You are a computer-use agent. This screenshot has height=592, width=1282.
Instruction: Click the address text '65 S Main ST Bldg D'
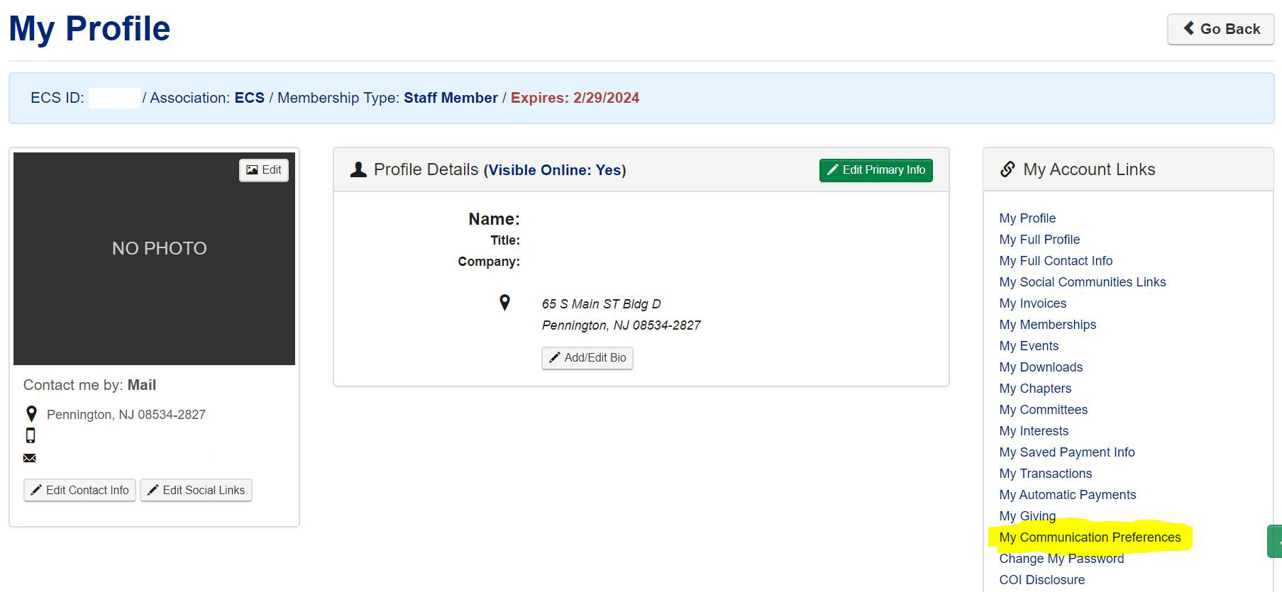(601, 304)
